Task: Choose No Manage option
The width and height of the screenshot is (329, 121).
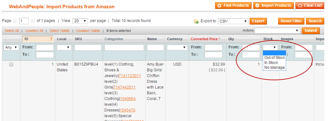Action: click(x=275, y=68)
